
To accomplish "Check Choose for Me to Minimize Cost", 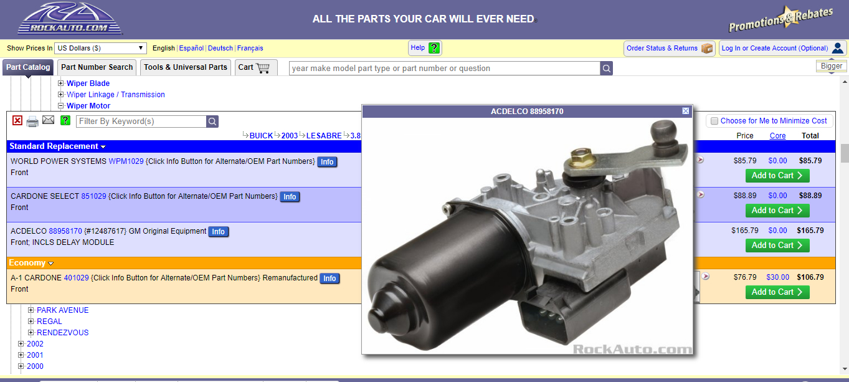I will point(714,121).
